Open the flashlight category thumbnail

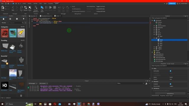21,33
